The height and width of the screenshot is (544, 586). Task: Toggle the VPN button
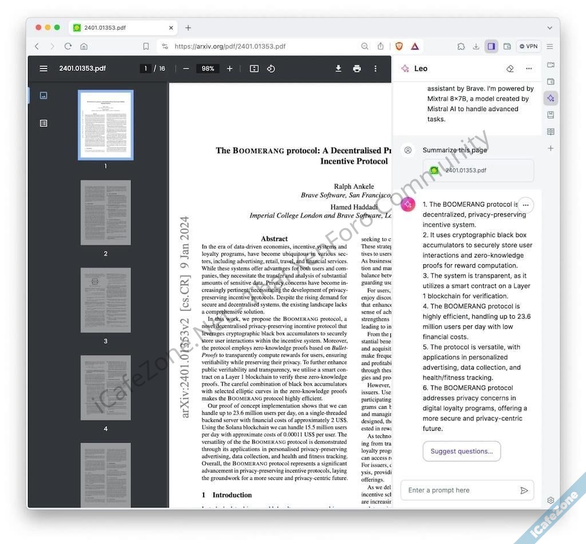[x=528, y=46]
